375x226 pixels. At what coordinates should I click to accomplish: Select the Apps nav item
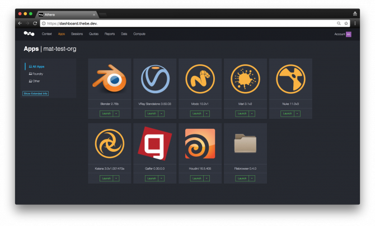tap(62, 34)
